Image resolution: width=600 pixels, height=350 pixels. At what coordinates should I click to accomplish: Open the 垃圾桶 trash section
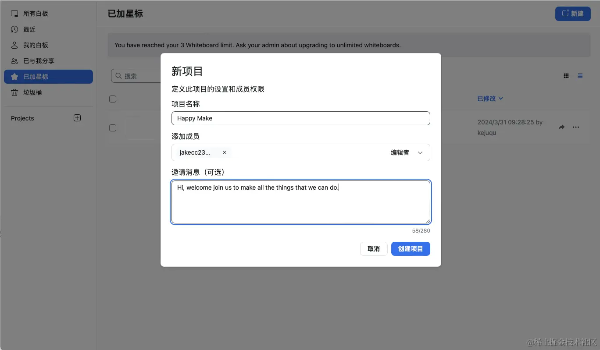(x=48, y=92)
